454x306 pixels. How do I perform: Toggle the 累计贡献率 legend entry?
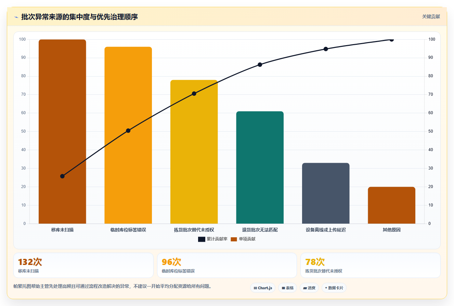[x=212, y=239]
